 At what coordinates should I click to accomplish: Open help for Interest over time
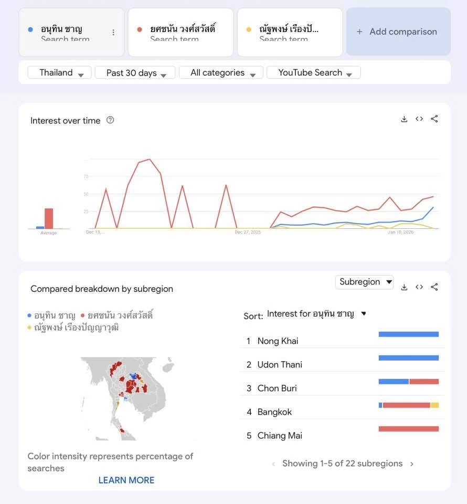click(110, 120)
